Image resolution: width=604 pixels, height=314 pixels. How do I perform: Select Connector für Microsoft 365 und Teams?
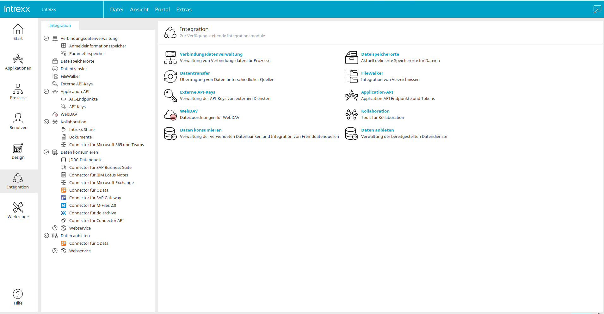pos(107,145)
